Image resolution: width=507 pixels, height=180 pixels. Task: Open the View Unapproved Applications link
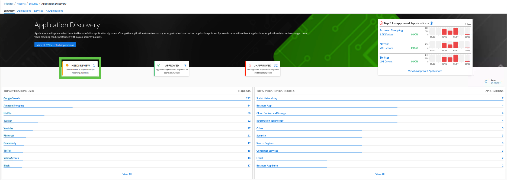tap(425, 71)
